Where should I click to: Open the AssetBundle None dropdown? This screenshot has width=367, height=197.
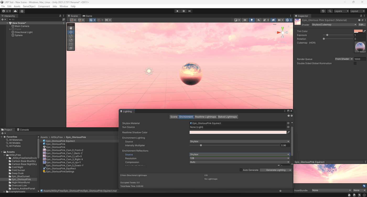point(331,190)
